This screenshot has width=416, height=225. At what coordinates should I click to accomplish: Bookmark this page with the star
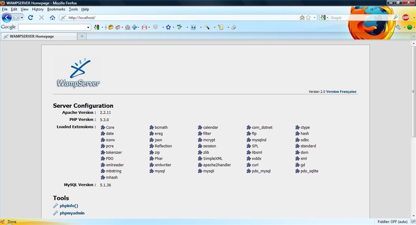308,18
